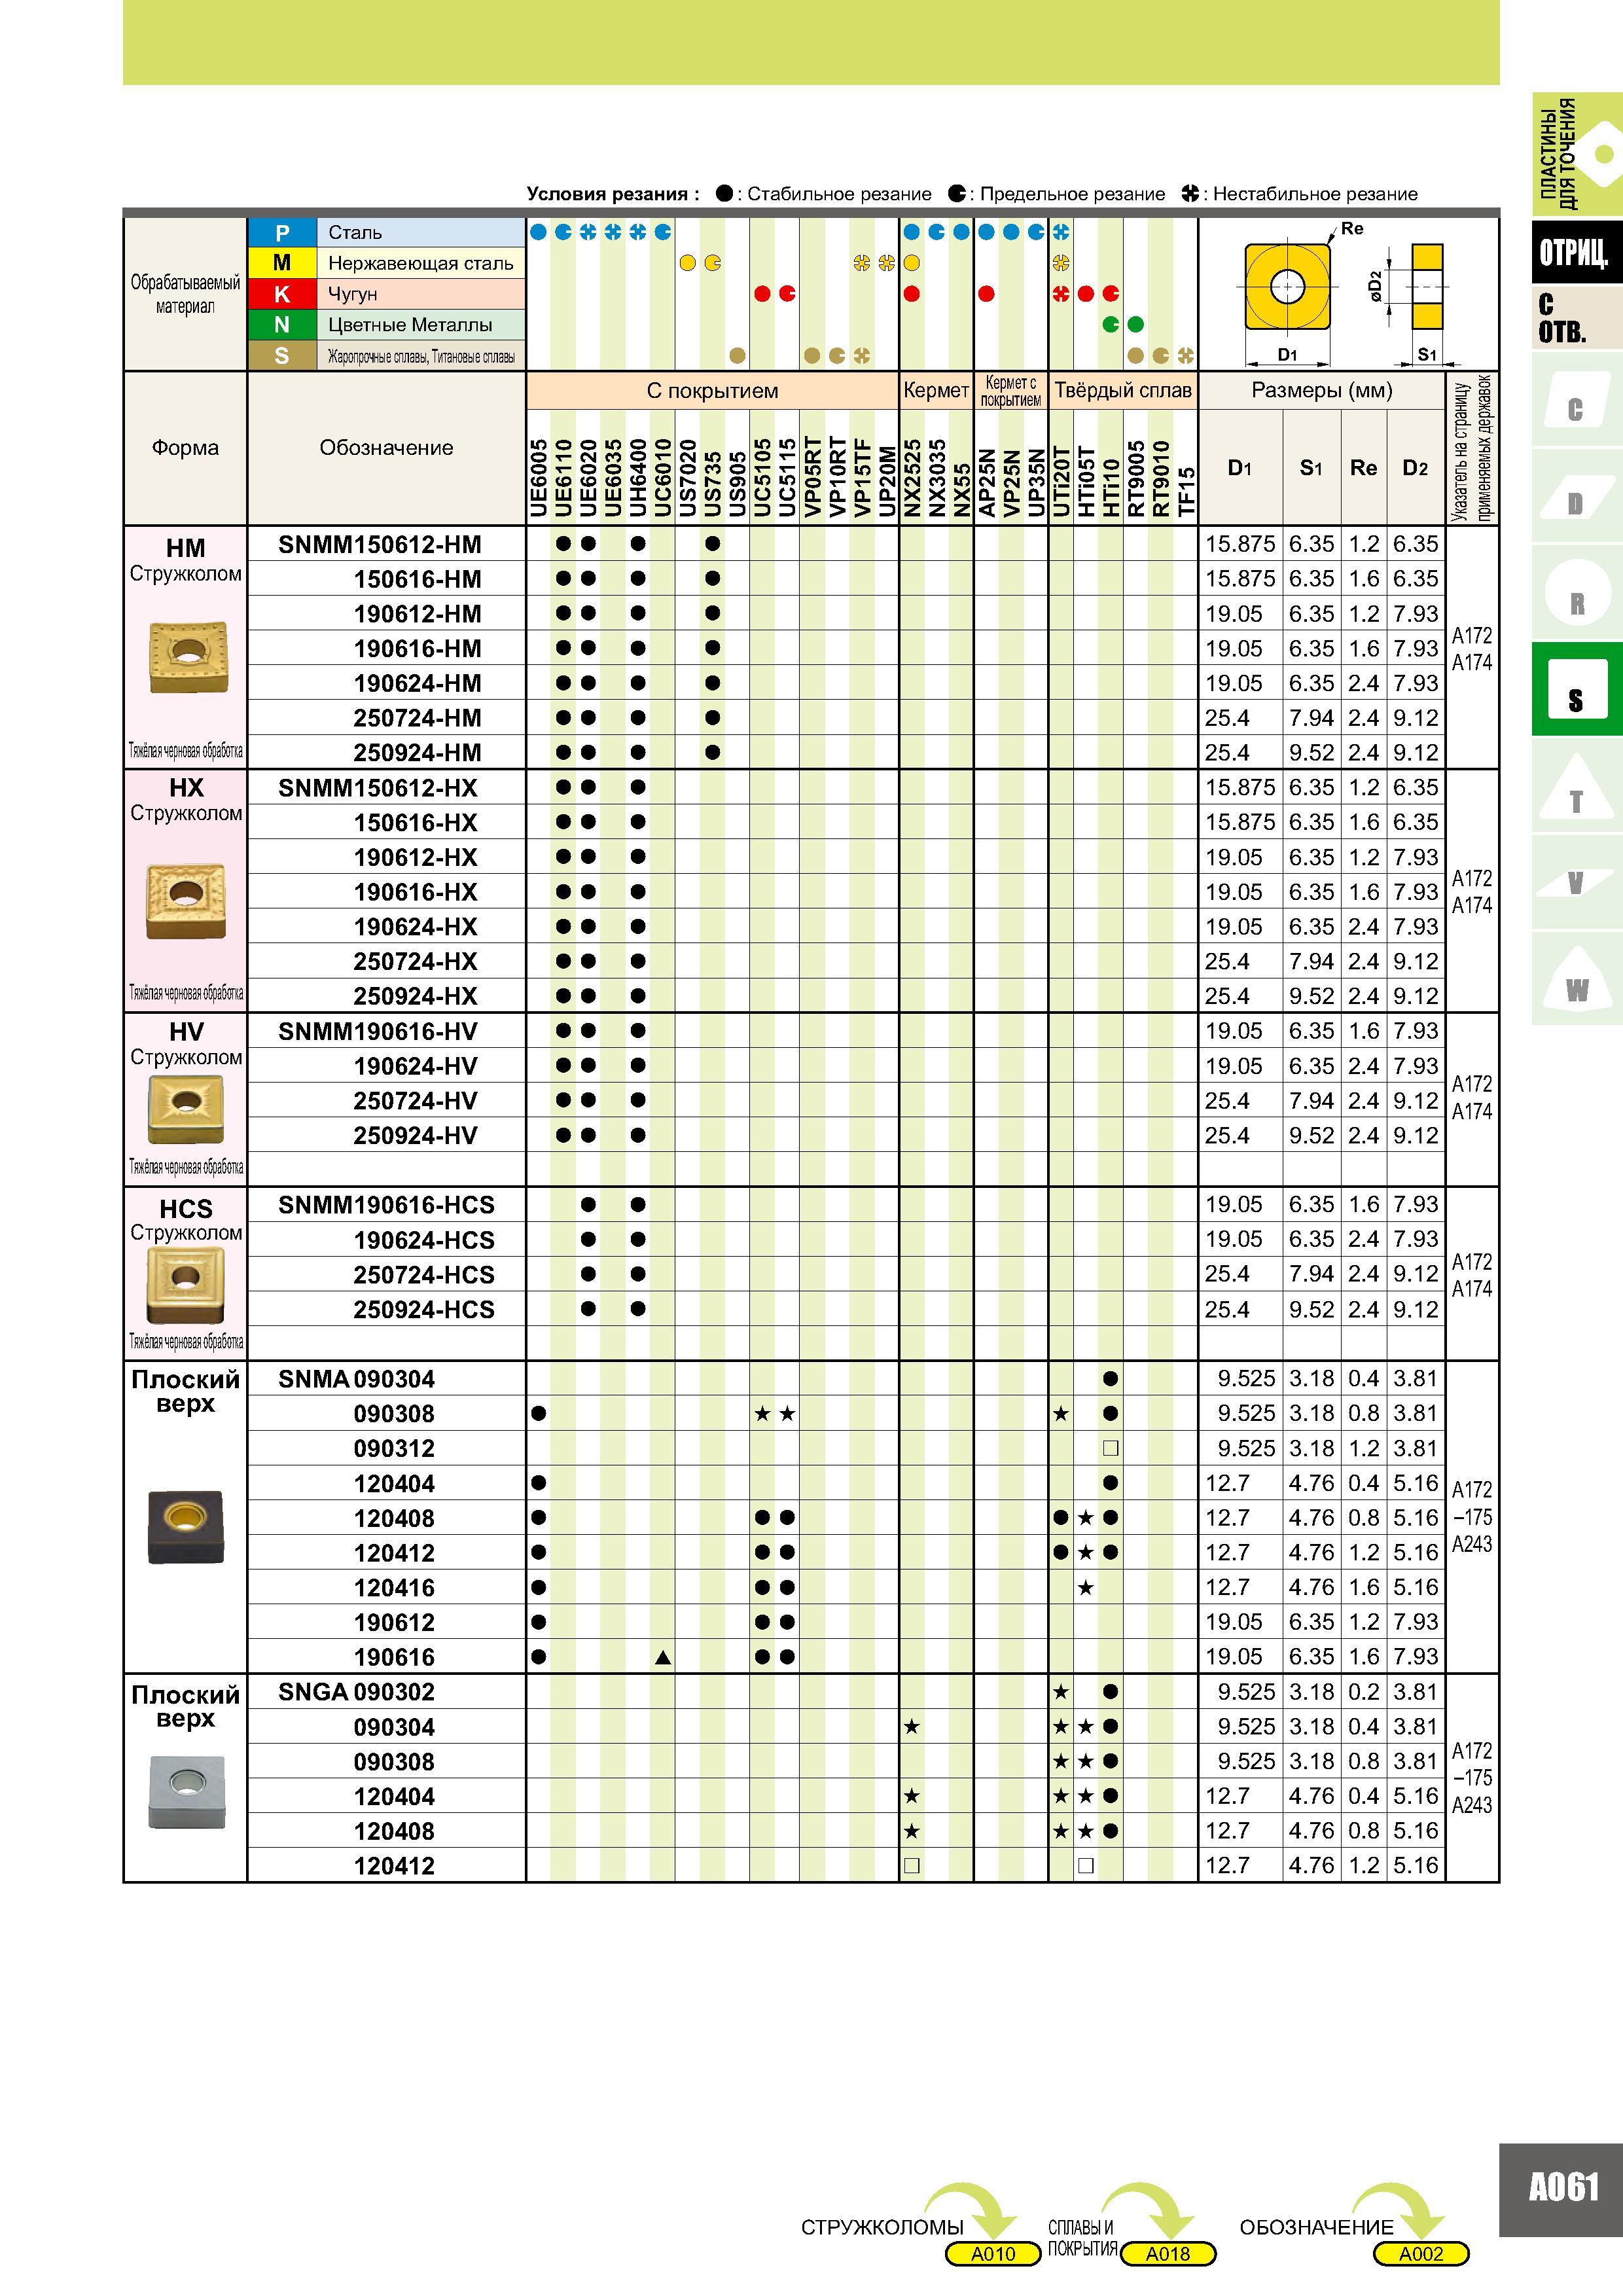Click the square mark under NX2525 in SNGA 120412 row
Screen dimensions: 1623x2296
(x=911, y=1865)
